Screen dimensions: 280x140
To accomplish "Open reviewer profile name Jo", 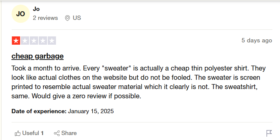I will [36, 9].
